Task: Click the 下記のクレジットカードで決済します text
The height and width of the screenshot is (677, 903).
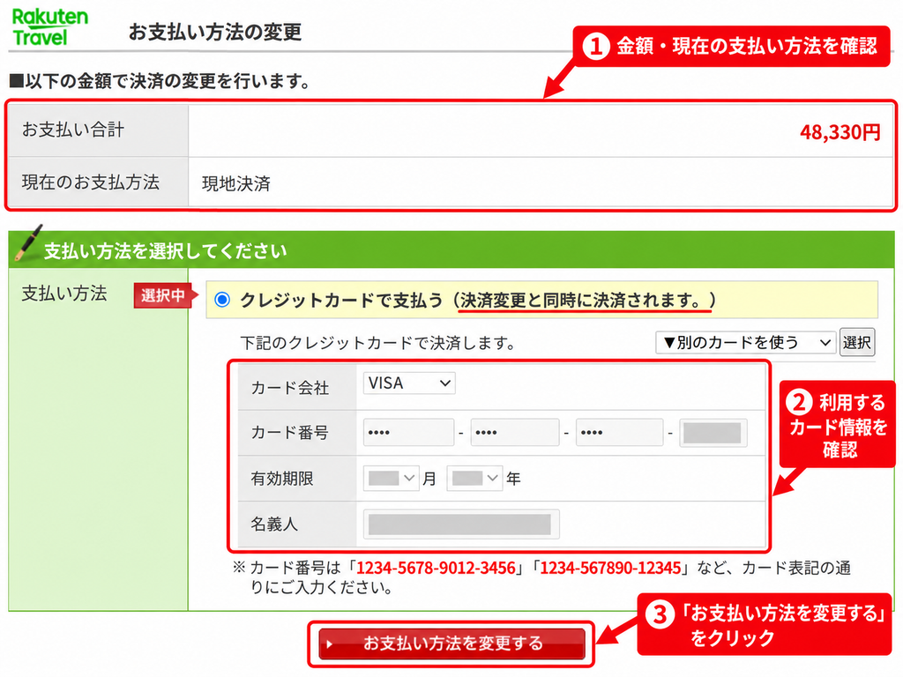Action: click(377, 343)
